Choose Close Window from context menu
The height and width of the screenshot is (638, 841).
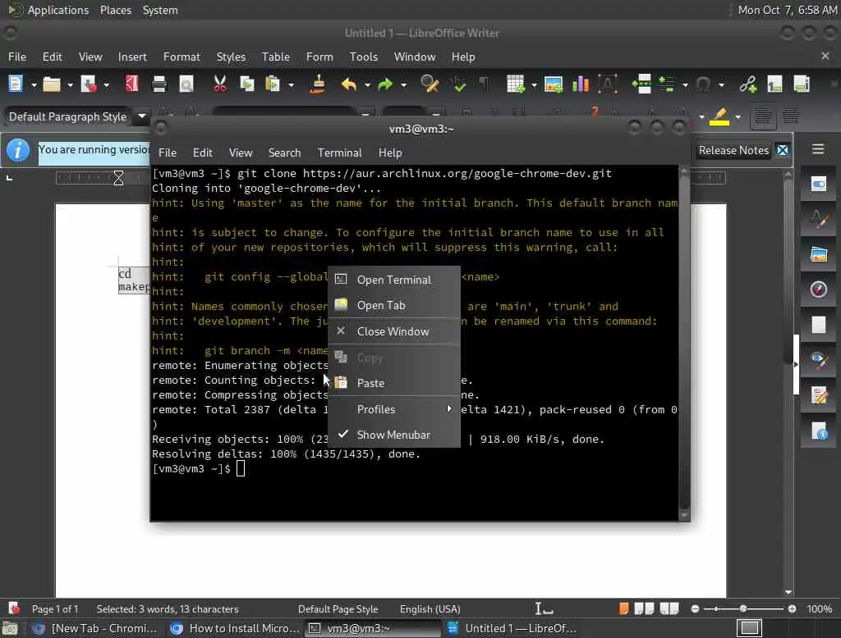[394, 331]
